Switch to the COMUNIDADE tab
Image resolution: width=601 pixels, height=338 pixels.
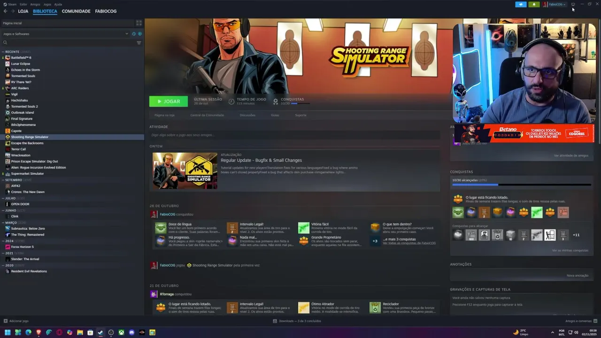click(x=76, y=11)
